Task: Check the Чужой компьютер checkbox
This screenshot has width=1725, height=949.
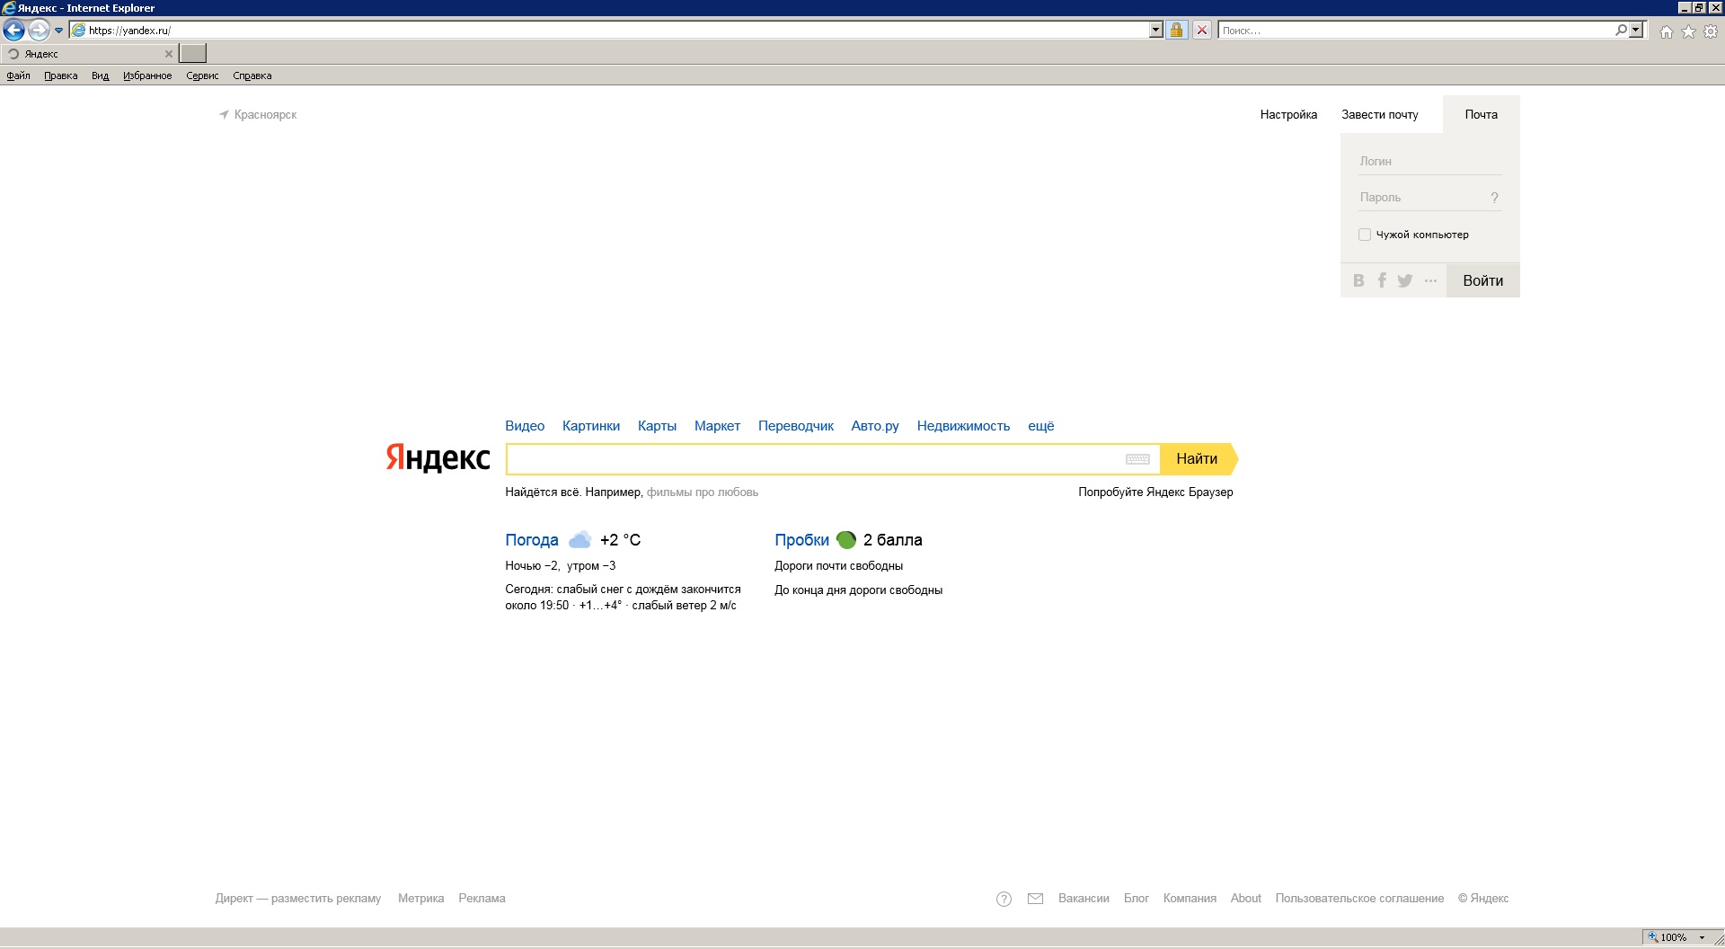Action: [x=1365, y=235]
